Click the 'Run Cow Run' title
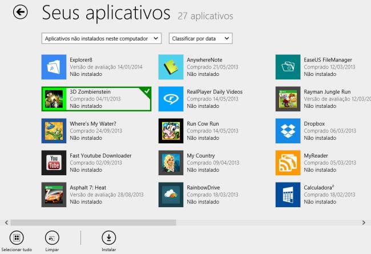Screen dimensions: 371x254 203,124
